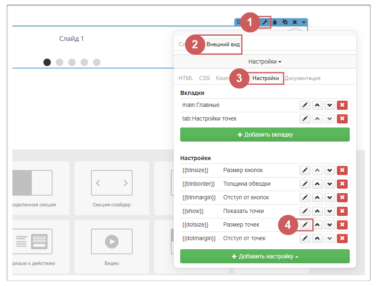
Task: Open the Добавить настройку dropdown button
Action: [265, 256]
